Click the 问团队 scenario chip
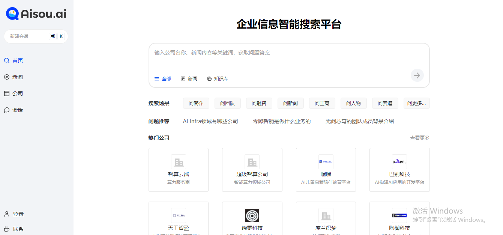 (x=228, y=103)
